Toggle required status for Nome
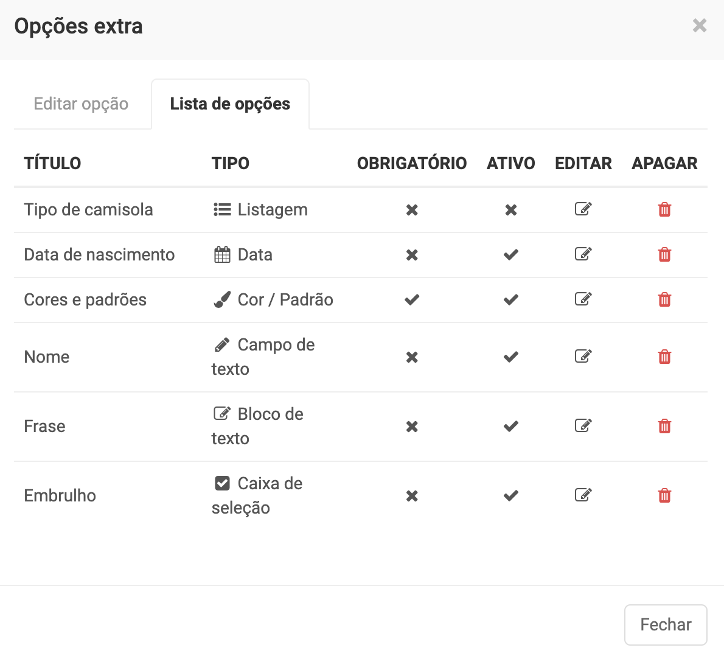 412,357
